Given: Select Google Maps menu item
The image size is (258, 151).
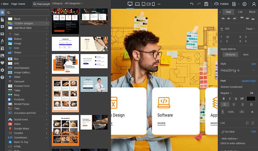Looking at the screenshot, I should coord(28,129).
